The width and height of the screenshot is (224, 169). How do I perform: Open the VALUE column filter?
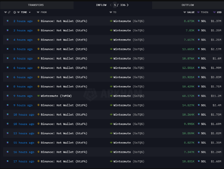tap(185, 12)
